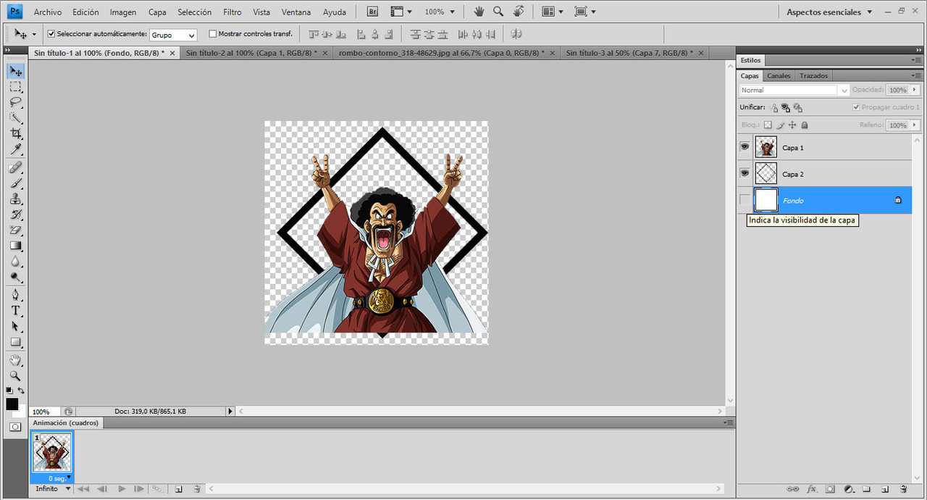Select the Brush tool
Screen dimensions: 927x500
click(x=15, y=183)
